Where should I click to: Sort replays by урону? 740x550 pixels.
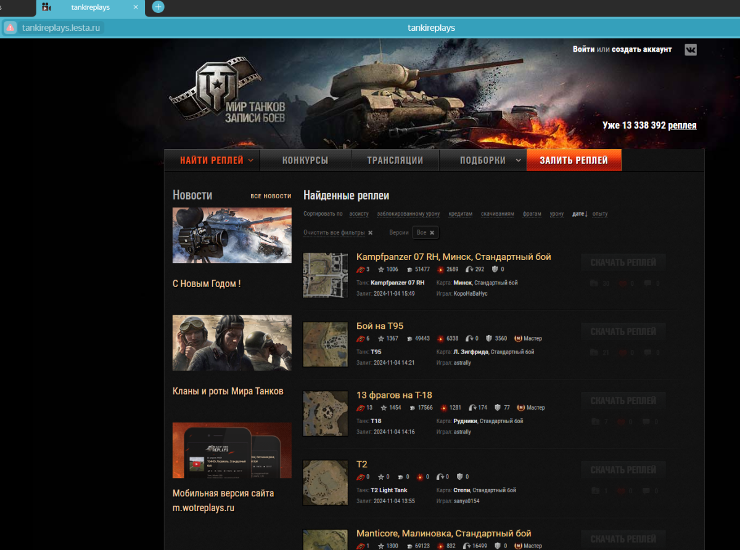point(557,214)
